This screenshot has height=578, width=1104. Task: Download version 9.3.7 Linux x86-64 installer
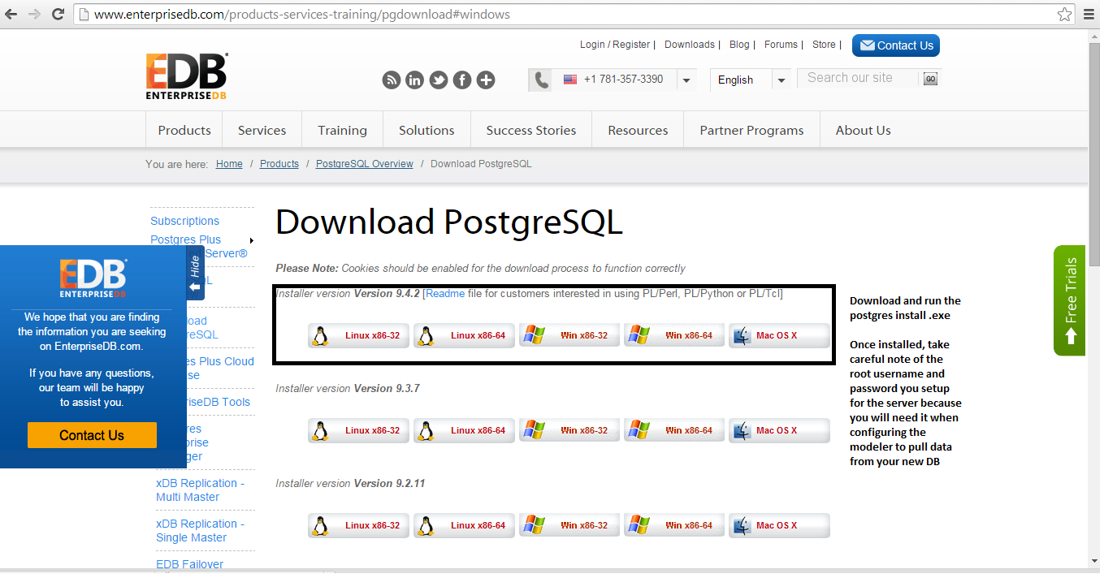(x=465, y=430)
